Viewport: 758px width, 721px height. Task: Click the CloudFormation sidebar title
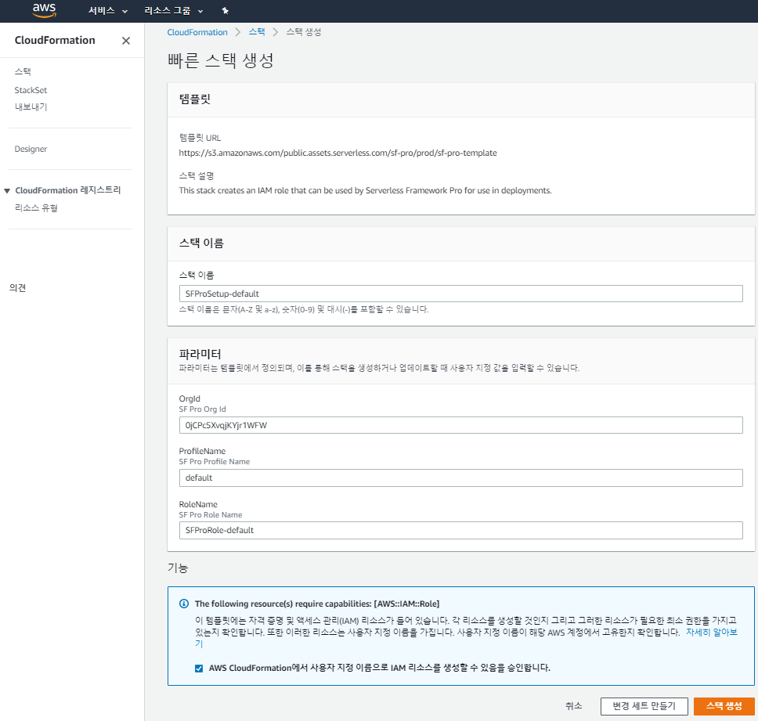[55, 40]
